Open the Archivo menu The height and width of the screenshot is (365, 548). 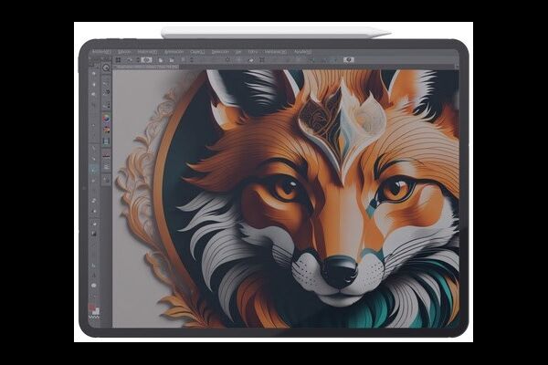(x=100, y=52)
